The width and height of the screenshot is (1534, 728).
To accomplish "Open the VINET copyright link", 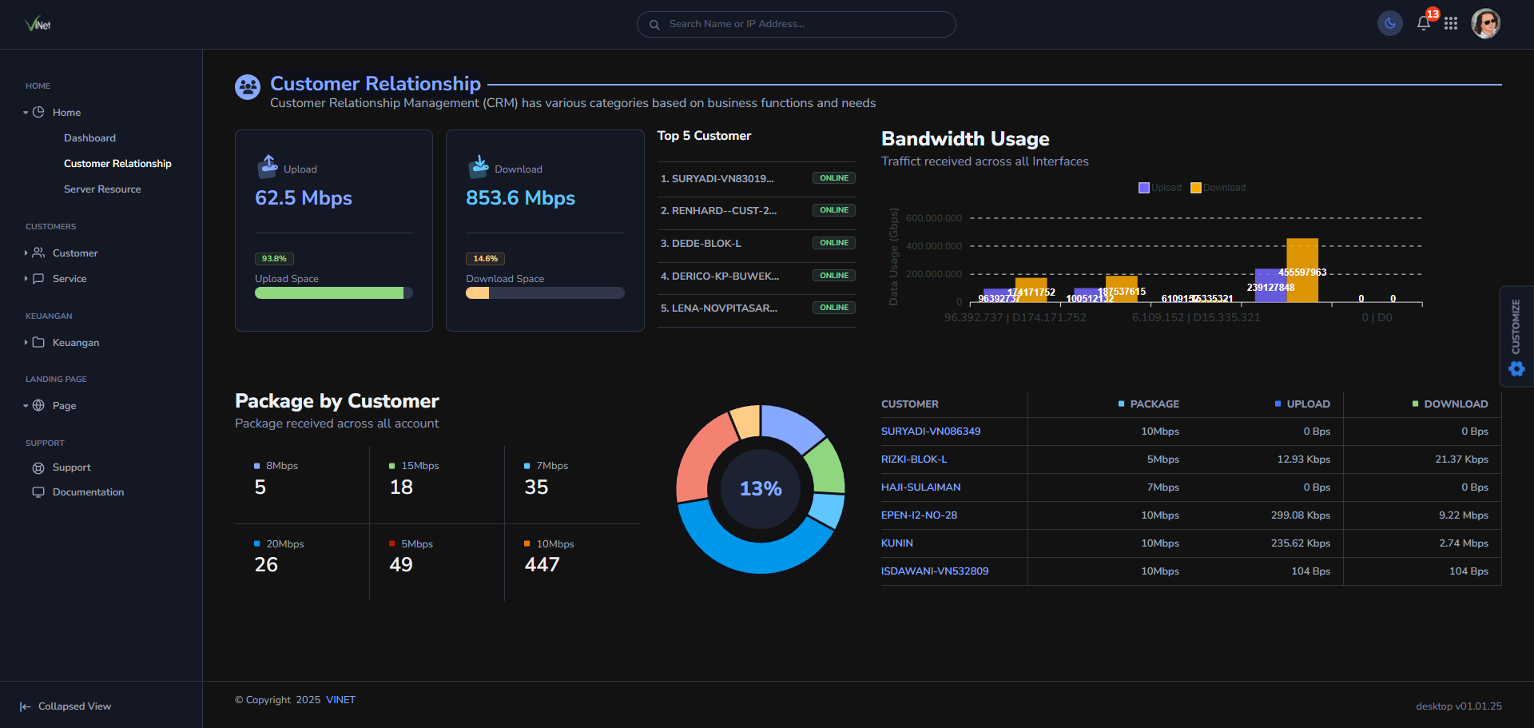I will 340,700.
